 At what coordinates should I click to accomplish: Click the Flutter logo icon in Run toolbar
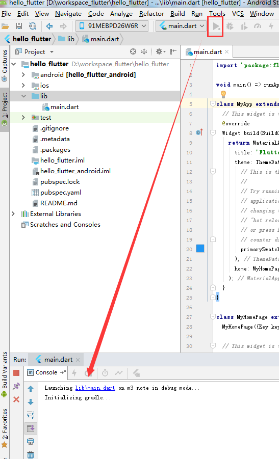tap(136, 373)
